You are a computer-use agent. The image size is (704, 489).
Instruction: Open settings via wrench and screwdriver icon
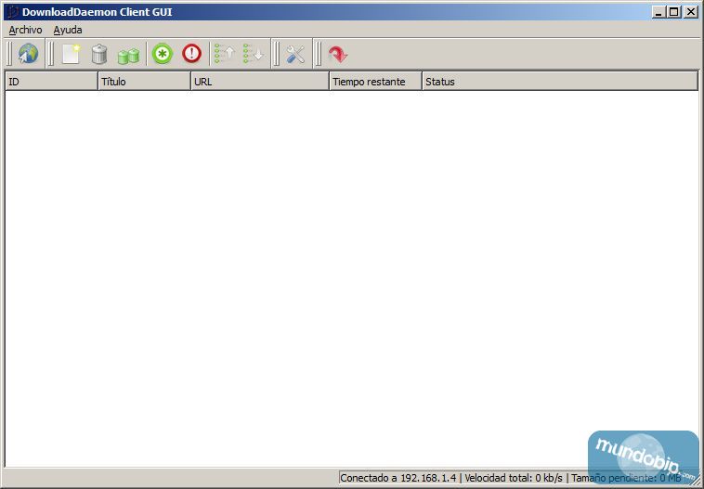pos(295,55)
